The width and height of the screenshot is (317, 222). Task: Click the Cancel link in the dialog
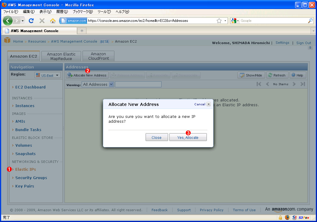pos(200,104)
